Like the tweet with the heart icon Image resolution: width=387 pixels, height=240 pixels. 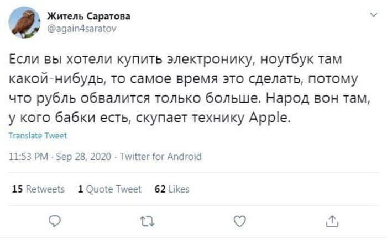click(239, 221)
